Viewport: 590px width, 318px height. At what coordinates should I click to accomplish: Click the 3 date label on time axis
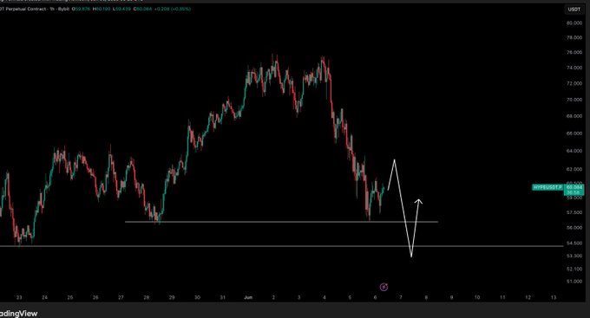299,297
